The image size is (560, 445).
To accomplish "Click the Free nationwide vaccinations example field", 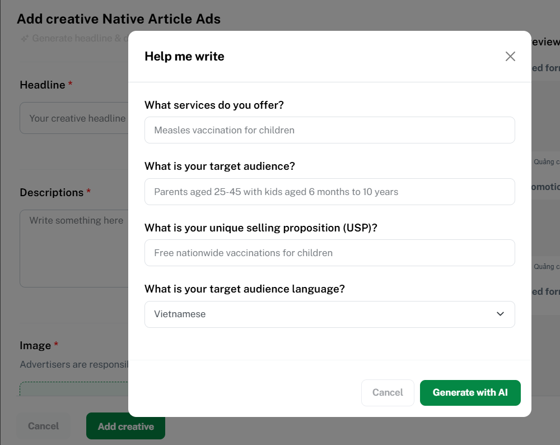I will pyautogui.click(x=329, y=253).
